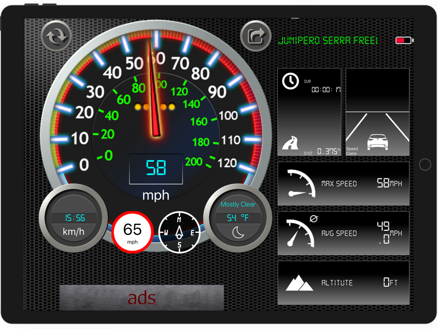The height and width of the screenshot is (329, 438).
Task: Tap the 54 °F temperature reading
Action: (238, 218)
